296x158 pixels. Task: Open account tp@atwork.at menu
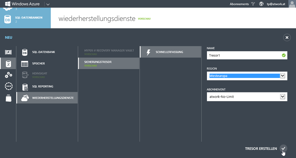[x=276, y=4]
